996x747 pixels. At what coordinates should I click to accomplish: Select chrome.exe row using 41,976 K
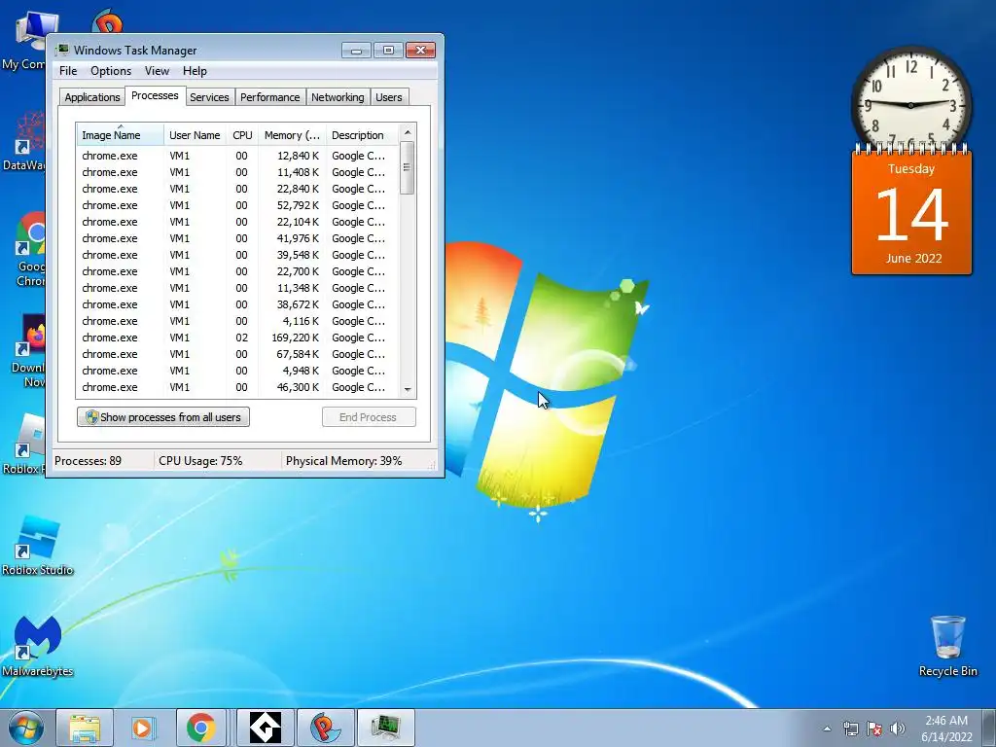[237, 238]
